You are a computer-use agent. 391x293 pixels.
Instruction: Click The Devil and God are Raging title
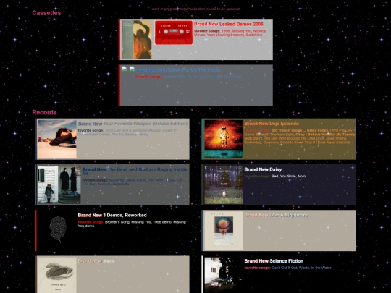pos(135,171)
